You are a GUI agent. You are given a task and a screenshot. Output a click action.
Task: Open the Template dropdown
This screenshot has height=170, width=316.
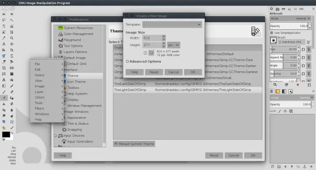click(x=172, y=25)
